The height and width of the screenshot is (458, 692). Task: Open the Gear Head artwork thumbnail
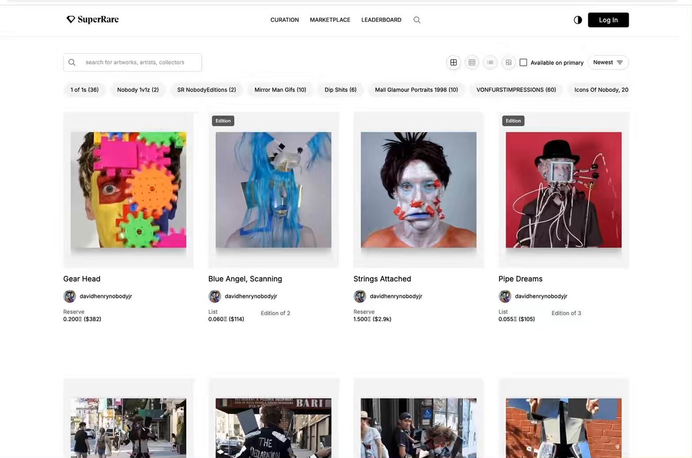click(x=128, y=190)
